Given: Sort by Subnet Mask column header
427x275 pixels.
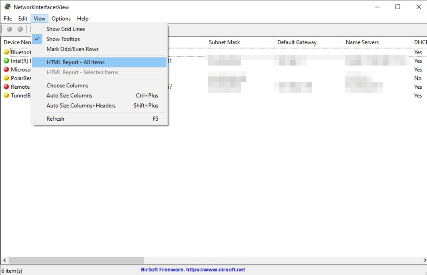Looking at the screenshot, I should (x=240, y=42).
